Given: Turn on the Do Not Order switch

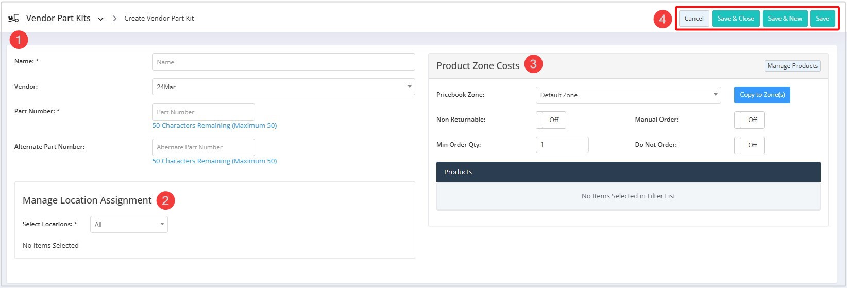Looking at the screenshot, I should [749, 145].
